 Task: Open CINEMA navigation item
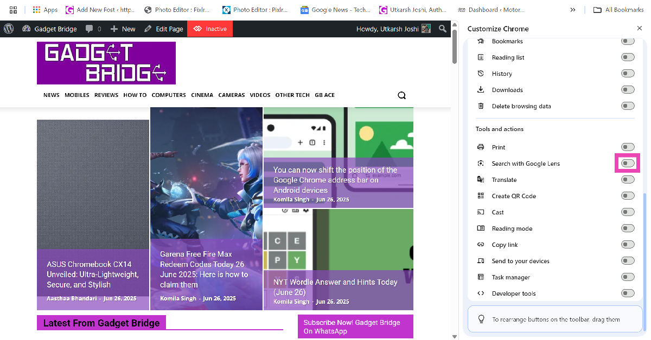click(202, 95)
